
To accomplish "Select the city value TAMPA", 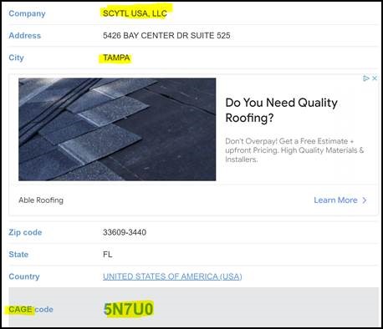I will [x=116, y=58].
